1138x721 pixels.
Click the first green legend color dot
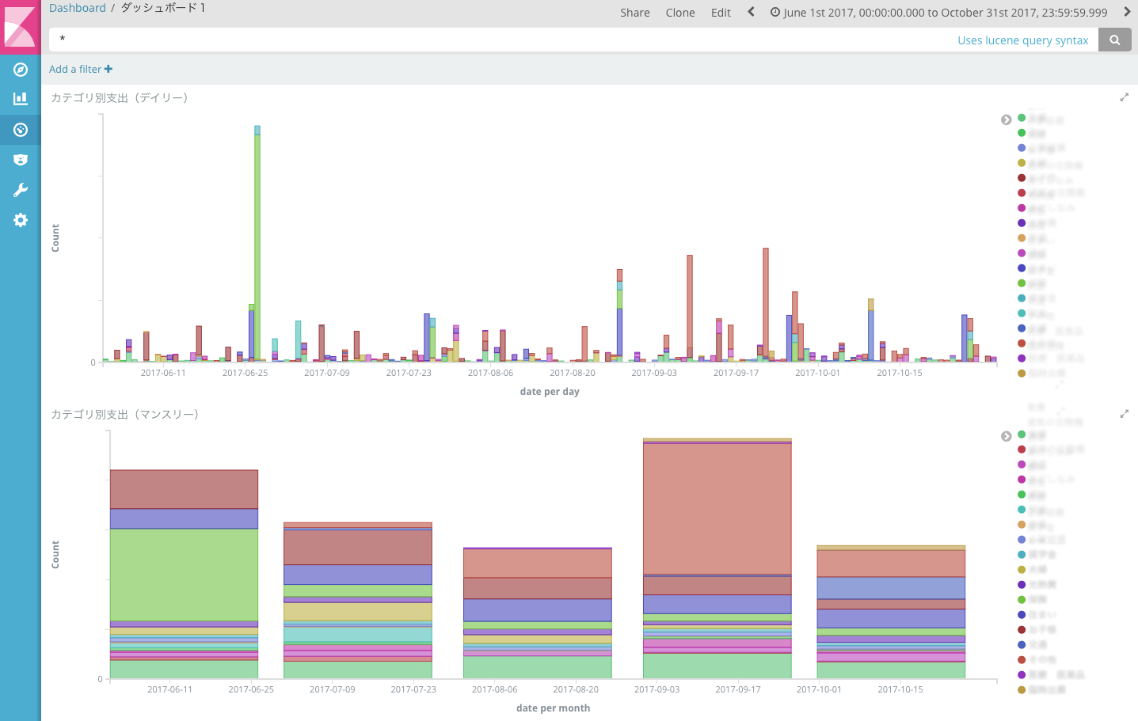click(x=1022, y=118)
